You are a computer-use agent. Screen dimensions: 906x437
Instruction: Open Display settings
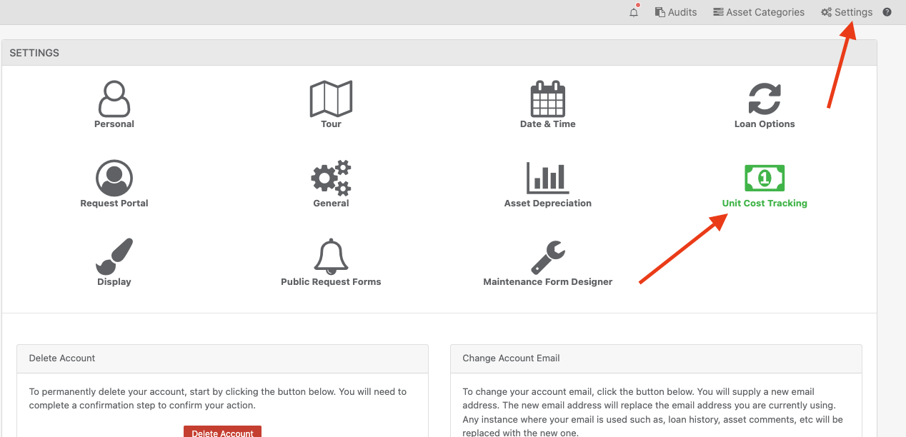click(x=114, y=261)
